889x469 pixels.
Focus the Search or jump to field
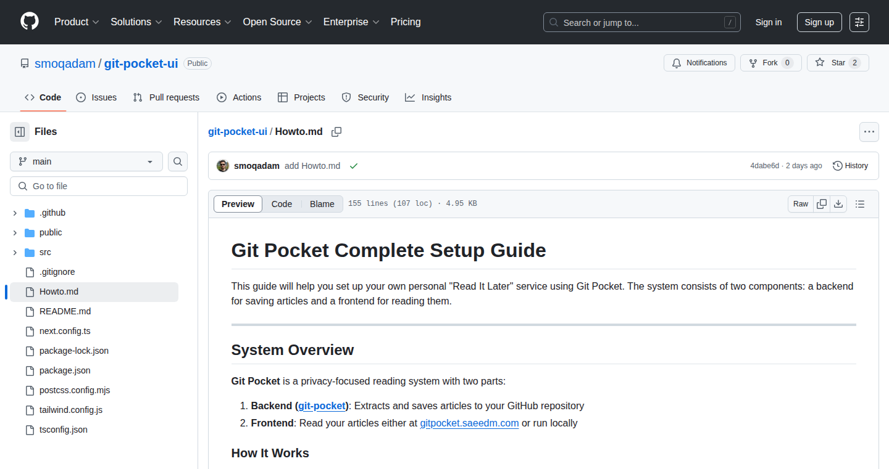pyautogui.click(x=642, y=22)
